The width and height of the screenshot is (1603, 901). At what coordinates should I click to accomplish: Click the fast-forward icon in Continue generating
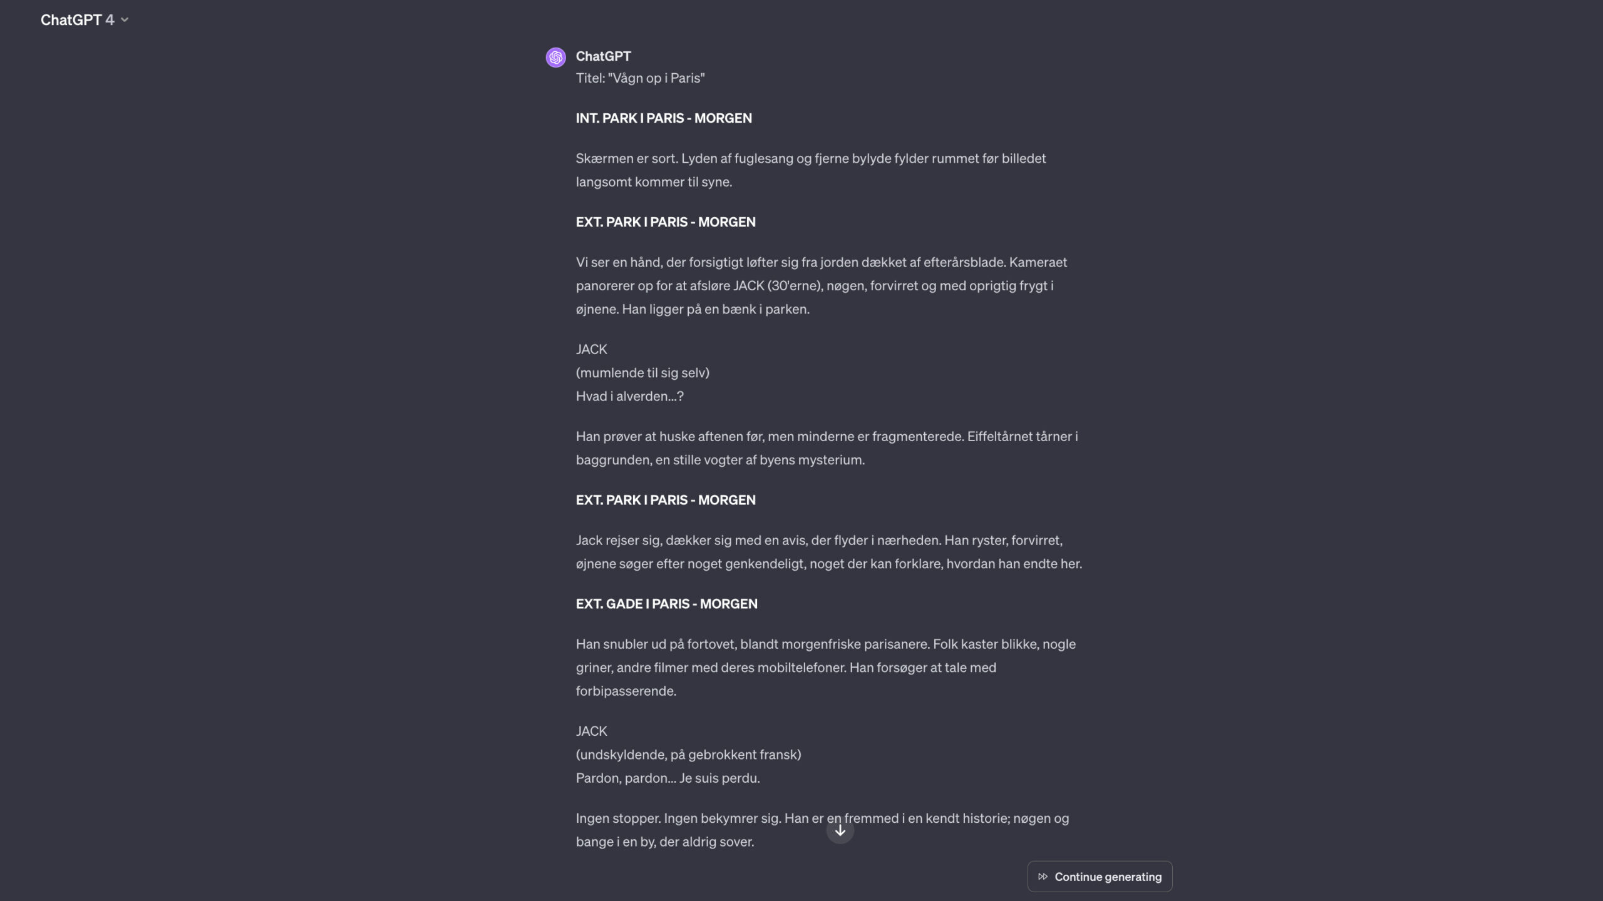pyautogui.click(x=1043, y=877)
